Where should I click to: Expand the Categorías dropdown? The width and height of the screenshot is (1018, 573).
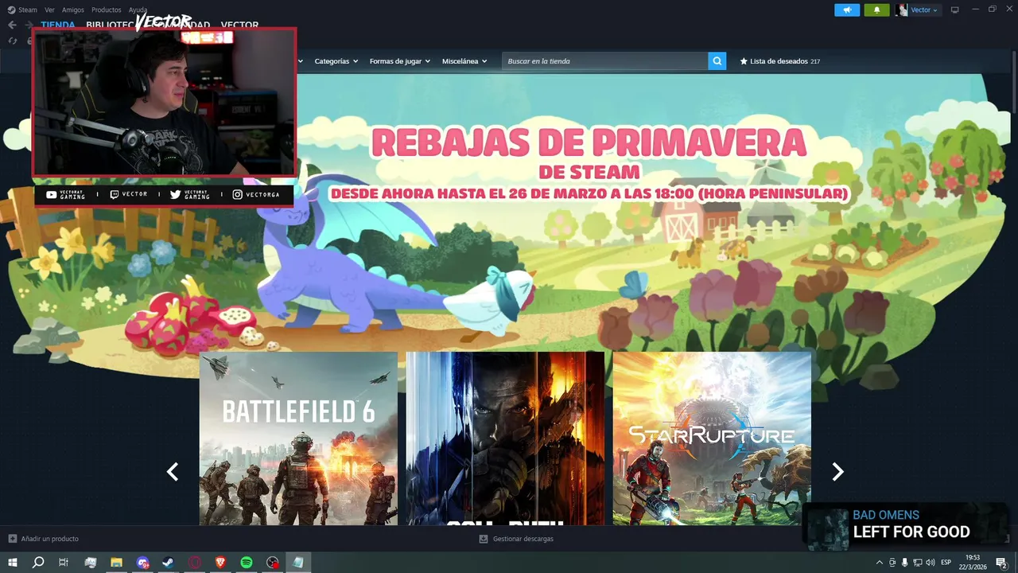336,61
